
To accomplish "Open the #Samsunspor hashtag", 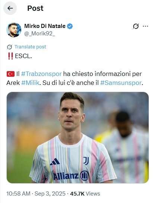I will coord(121,83).
